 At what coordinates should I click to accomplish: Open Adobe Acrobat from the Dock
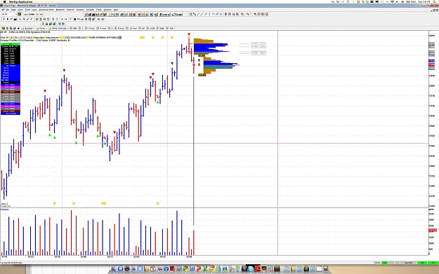(x=258, y=269)
